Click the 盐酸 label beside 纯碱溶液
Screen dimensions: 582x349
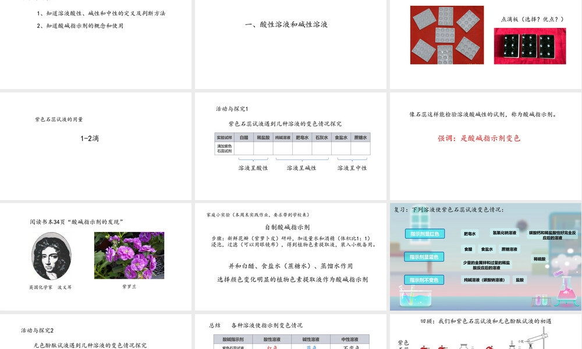[520, 280]
